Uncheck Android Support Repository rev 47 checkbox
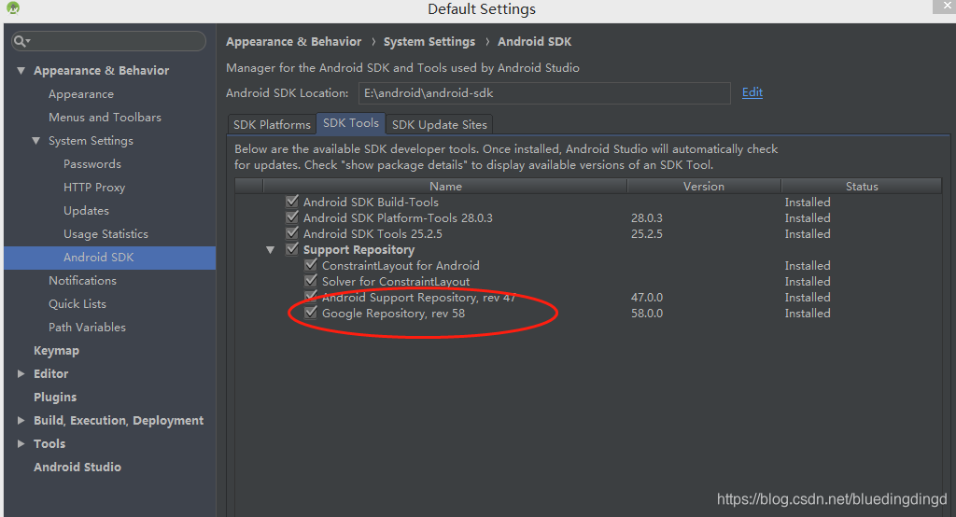956x517 pixels. coord(311,297)
